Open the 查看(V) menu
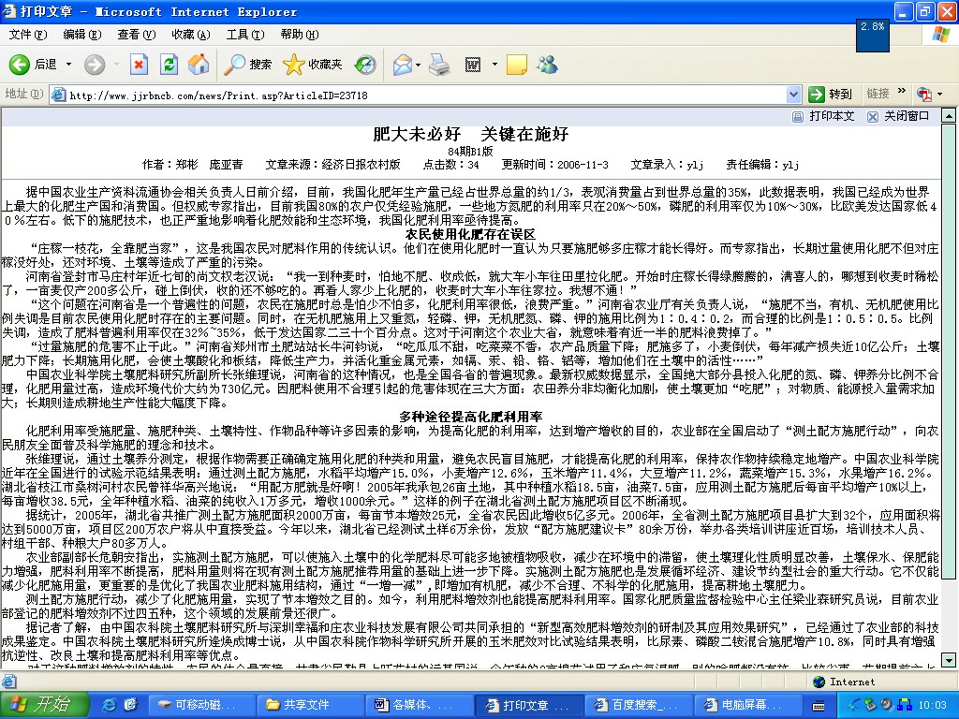The height and width of the screenshot is (719, 959). point(137,35)
